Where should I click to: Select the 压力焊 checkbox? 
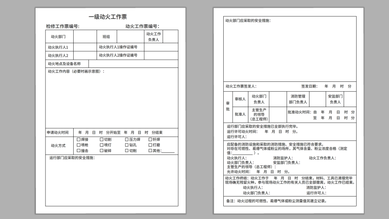(x=127, y=139)
